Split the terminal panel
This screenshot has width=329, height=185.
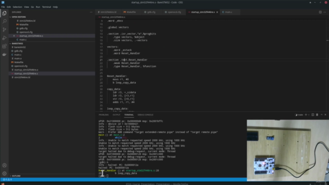tap(313, 115)
